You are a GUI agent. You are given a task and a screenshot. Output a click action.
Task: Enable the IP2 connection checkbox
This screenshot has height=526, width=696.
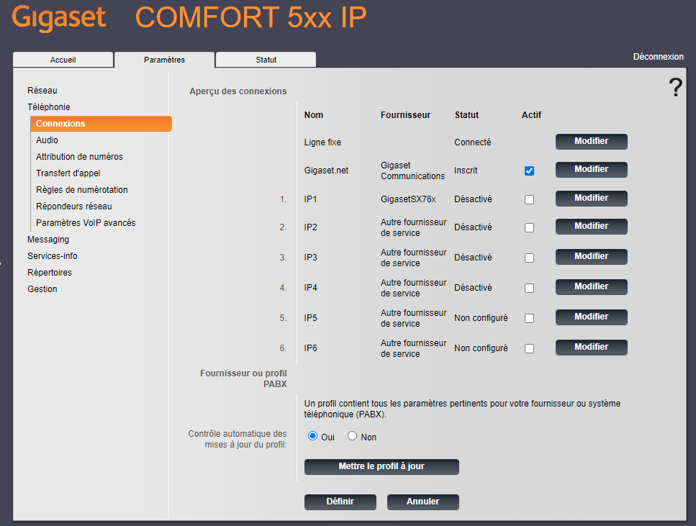529,227
